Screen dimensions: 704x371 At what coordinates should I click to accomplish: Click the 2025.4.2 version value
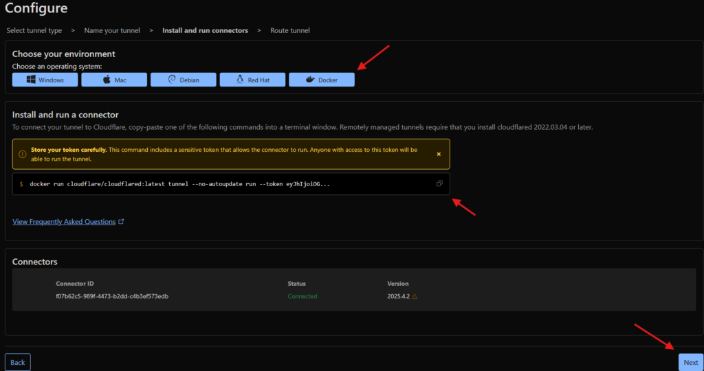pyautogui.click(x=398, y=297)
